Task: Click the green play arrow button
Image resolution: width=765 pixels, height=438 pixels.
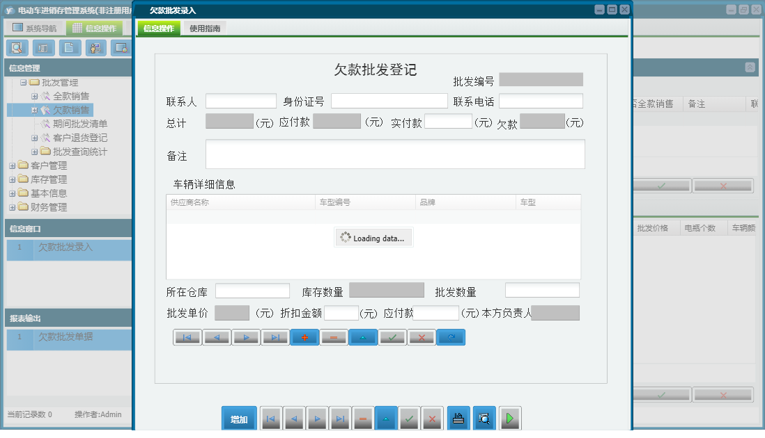Action: (510, 419)
